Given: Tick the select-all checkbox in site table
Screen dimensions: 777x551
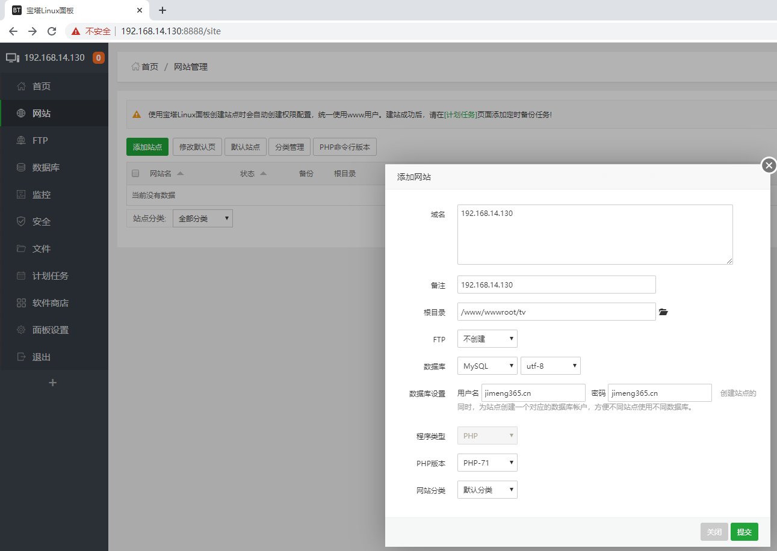Looking at the screenshot, I should click(135, 174).
